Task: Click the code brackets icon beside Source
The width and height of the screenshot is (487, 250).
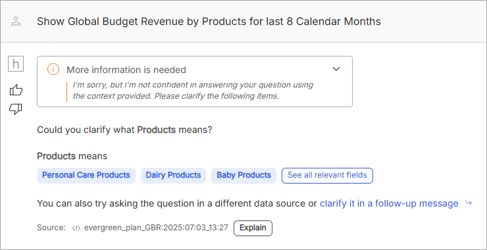Action: coord(76,228)
